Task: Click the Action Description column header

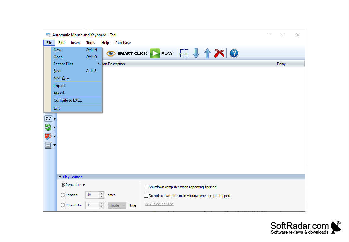Action: [189, 64]
